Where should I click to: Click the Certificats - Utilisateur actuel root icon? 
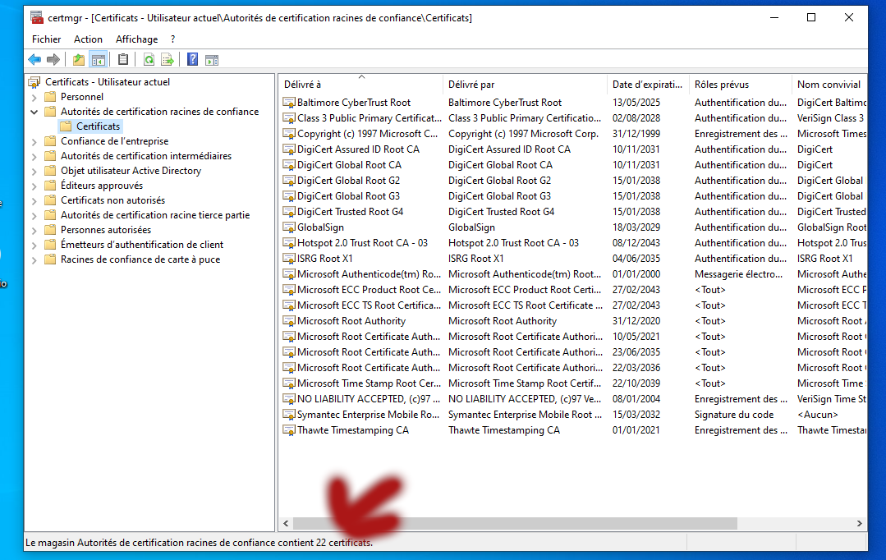34,82
